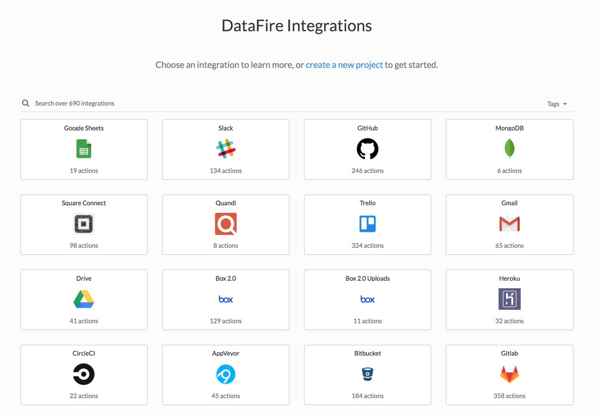Select the MongoDB card title
This screenshot has height=417, width=601.
[509, 128]
